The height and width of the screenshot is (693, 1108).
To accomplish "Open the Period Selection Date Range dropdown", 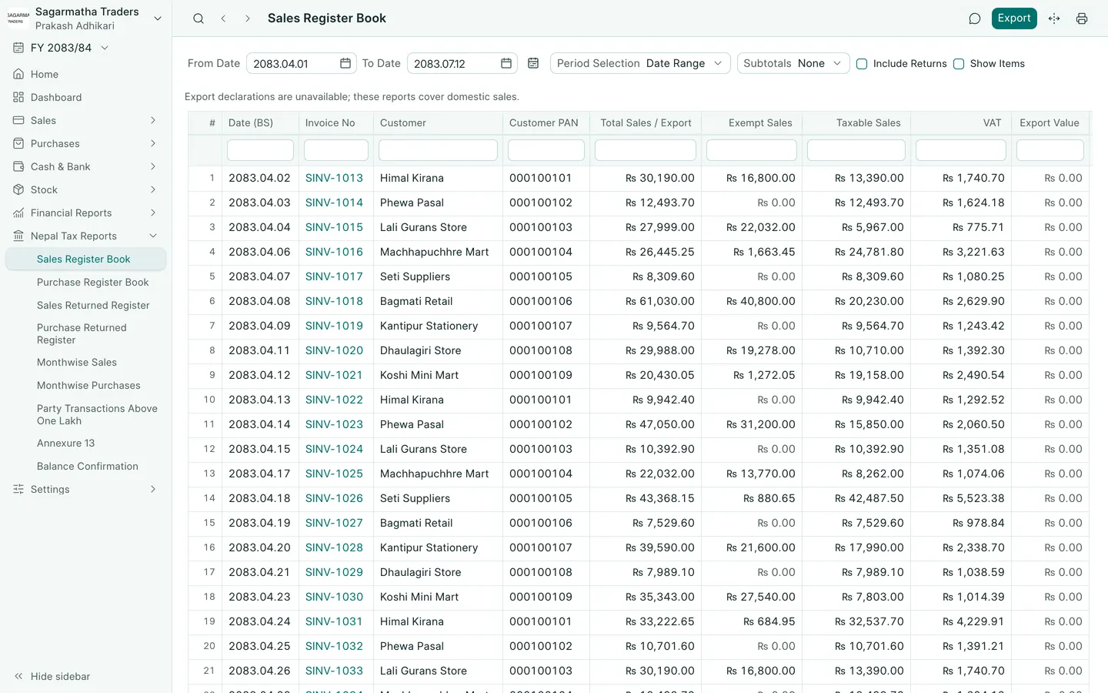I will click(x=640, y=63).
